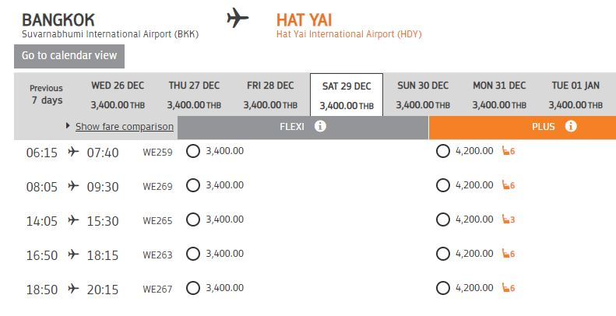The width and height of the screenshot is (616, 316).
Task: Choose Flexi 3,400.00 fare for WE263
Action: (193, 254)
